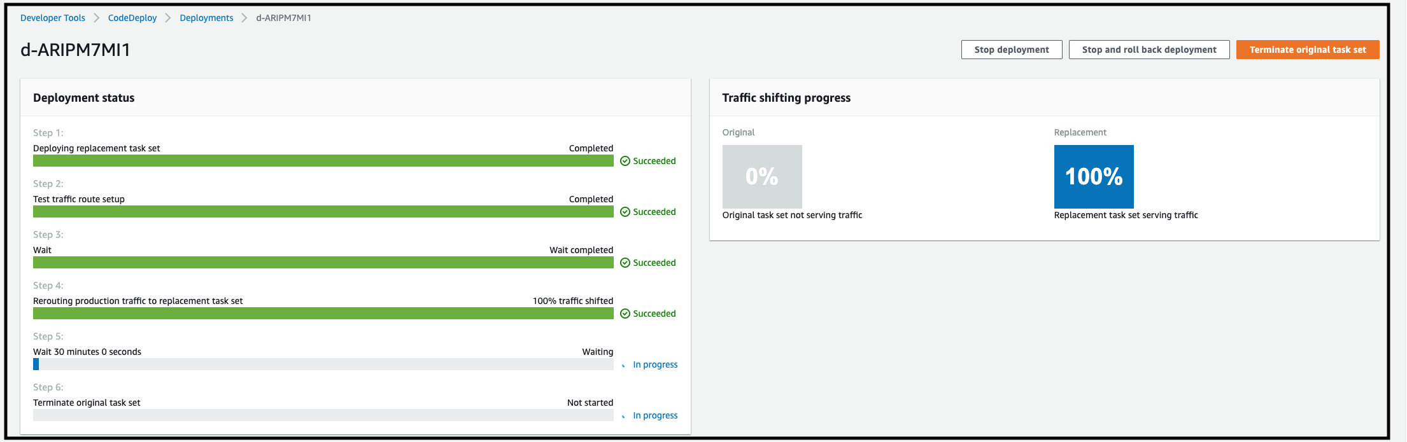Navigate to the Deployments breadcrumb
Image resolution: width=1407 pixels, height=442 pixels.
click(206, 18)
